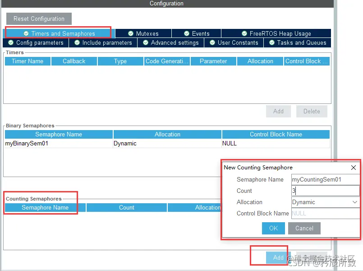Click the Add button under Counting Semaphores
This screenshot has width=363, height=271.
tap(278, 257)
